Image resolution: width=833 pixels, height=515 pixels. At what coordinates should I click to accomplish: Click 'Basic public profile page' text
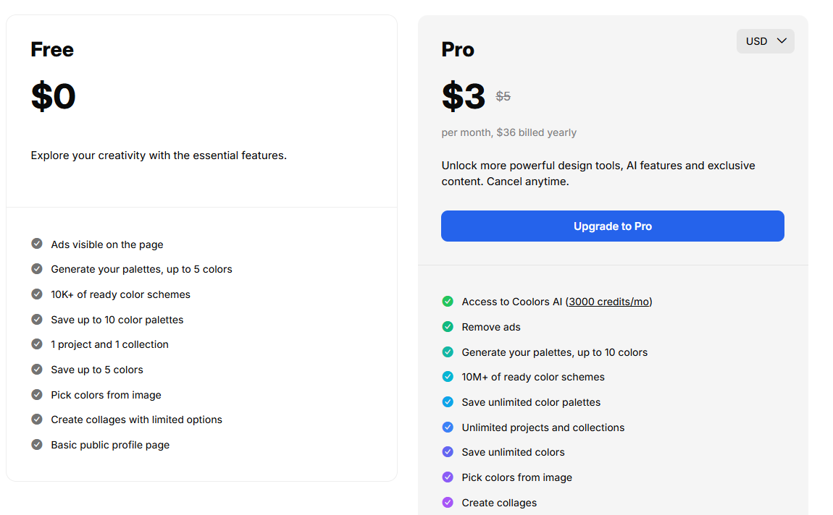[x=110, y=445]
